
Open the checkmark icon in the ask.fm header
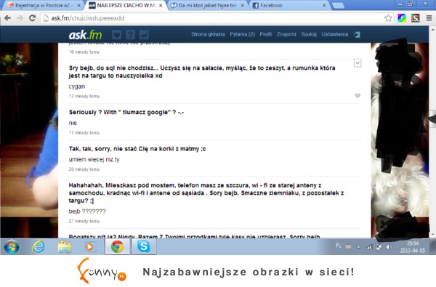coord(144,35)
